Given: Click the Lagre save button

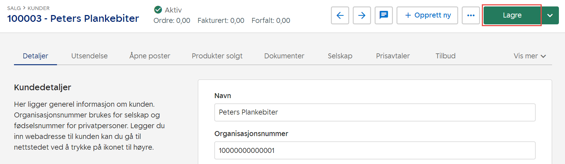Looking at the screenshot, I should (x=512, y=15).
